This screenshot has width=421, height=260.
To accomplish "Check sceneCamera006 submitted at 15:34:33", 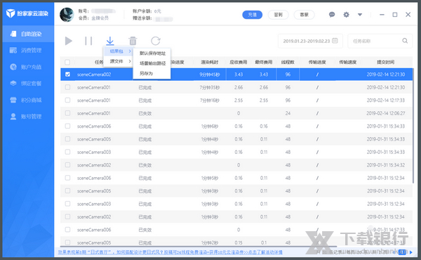I will tap(67, 126).
